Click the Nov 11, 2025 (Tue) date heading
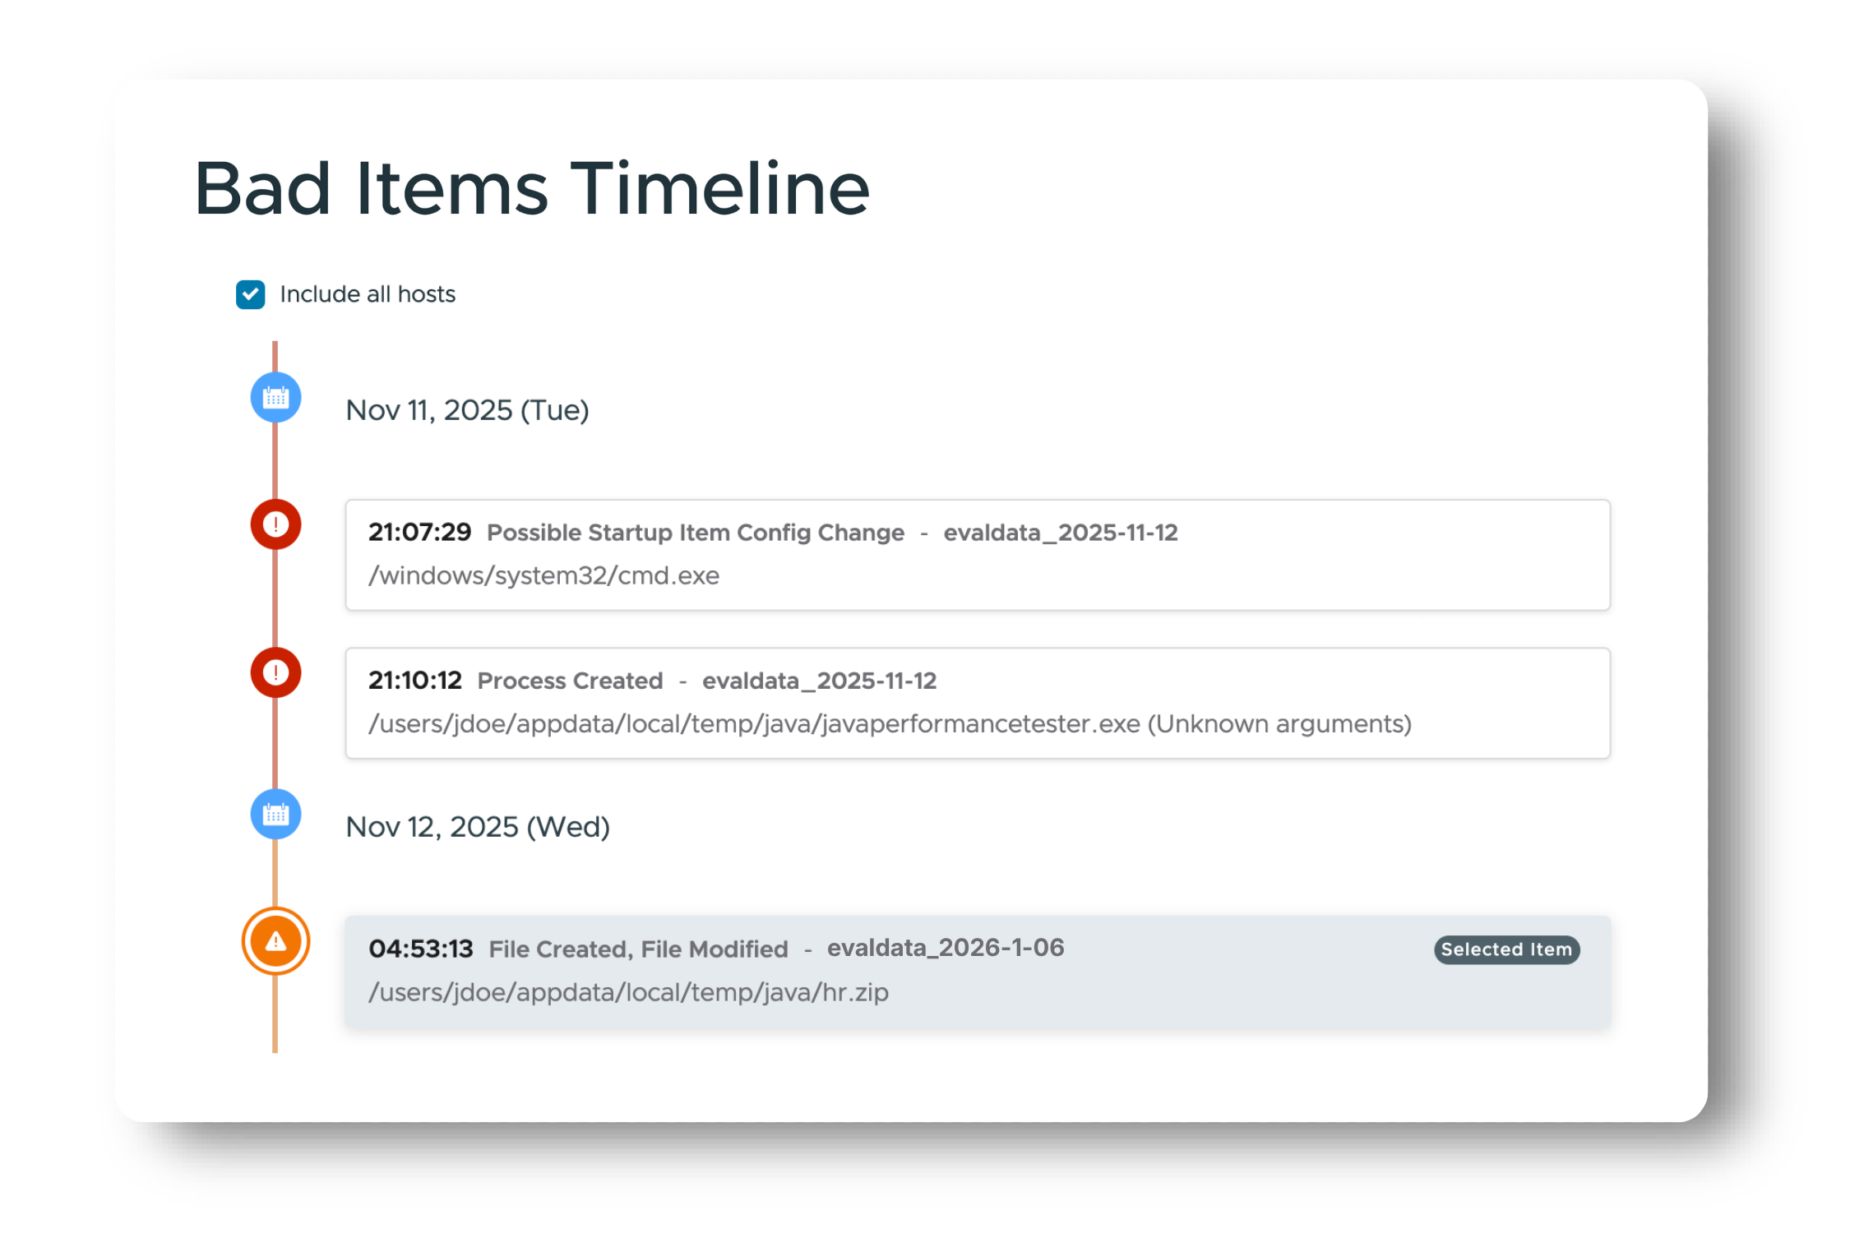 [x=467, y=410]
